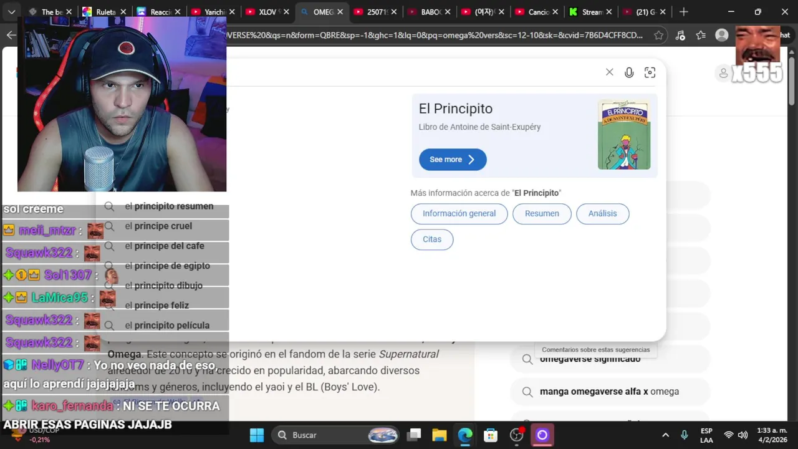Viewport: 798px width, 449px height.
Task: Open 'Comentarios sobre estas sugerencias' link
Action: [595, 350]
